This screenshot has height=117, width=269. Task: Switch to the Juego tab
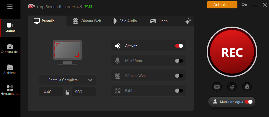159,21
